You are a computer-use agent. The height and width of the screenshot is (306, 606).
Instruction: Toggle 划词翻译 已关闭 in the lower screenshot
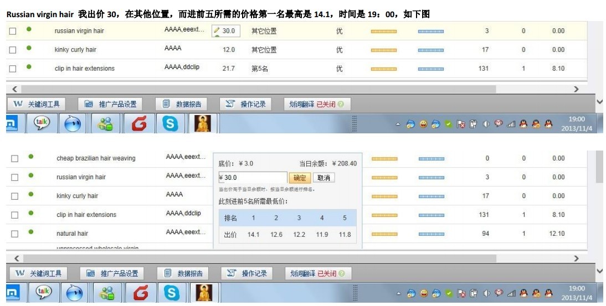[x=318, y=273]
